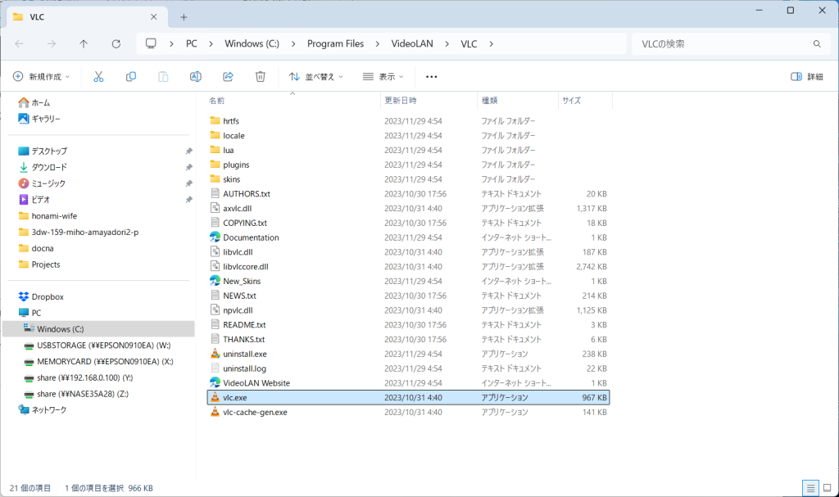Add a new tab with plus button
The width and height of the screenshot is (839, 497).
click(184, 17)
